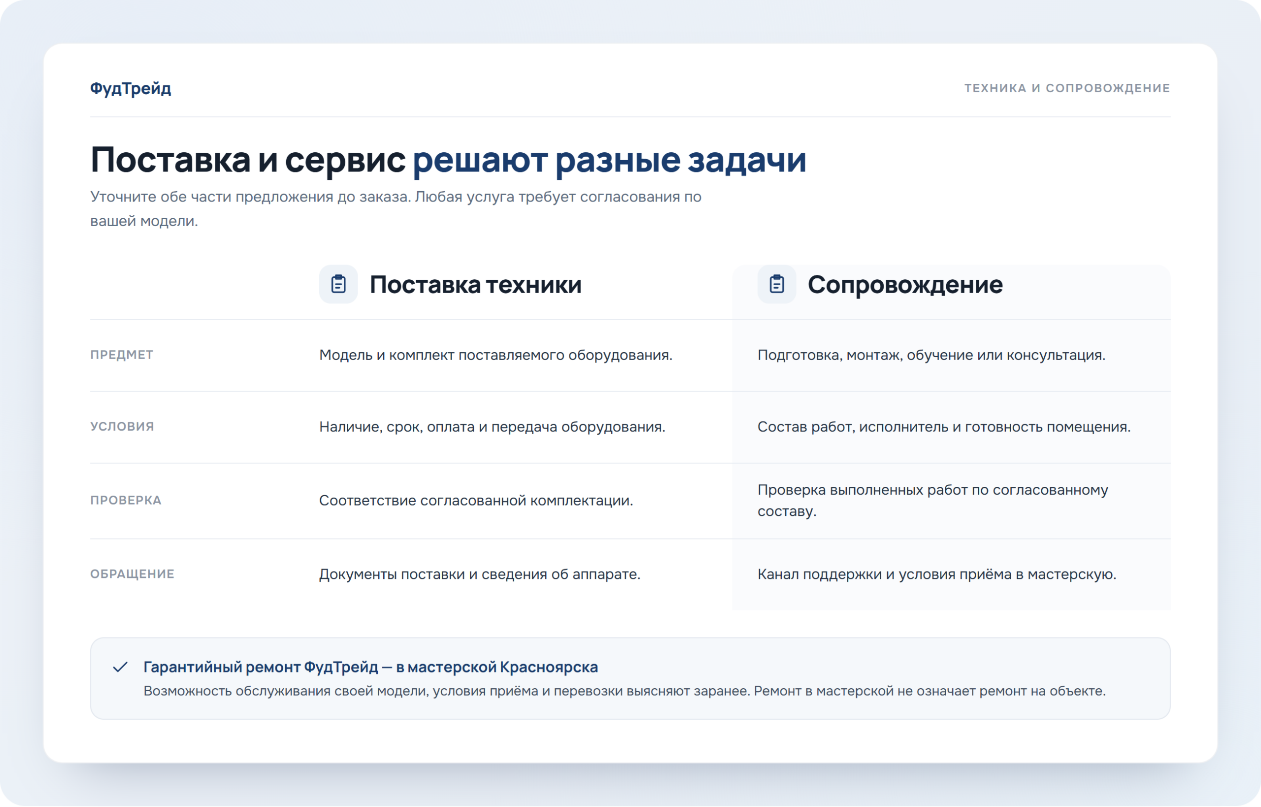The image size is (1261, 807).
Task: Click the clipboard icon beside Сопровождение
Action: 776,285
